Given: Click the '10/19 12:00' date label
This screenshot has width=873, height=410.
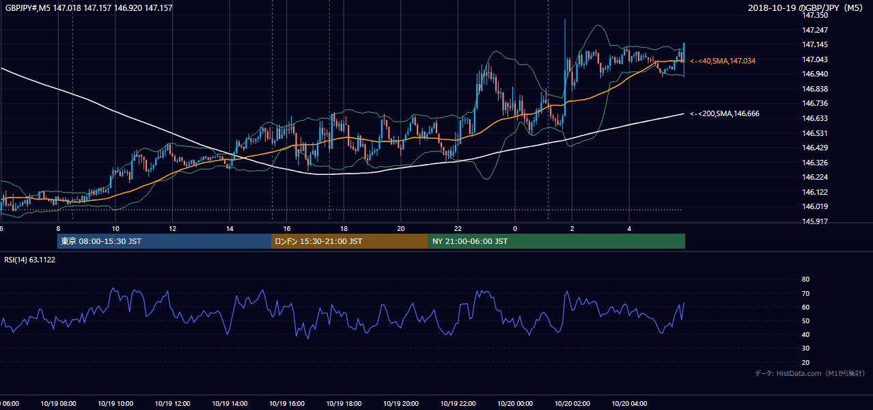Looking at the screenshot, I should (x=172, y=404).
